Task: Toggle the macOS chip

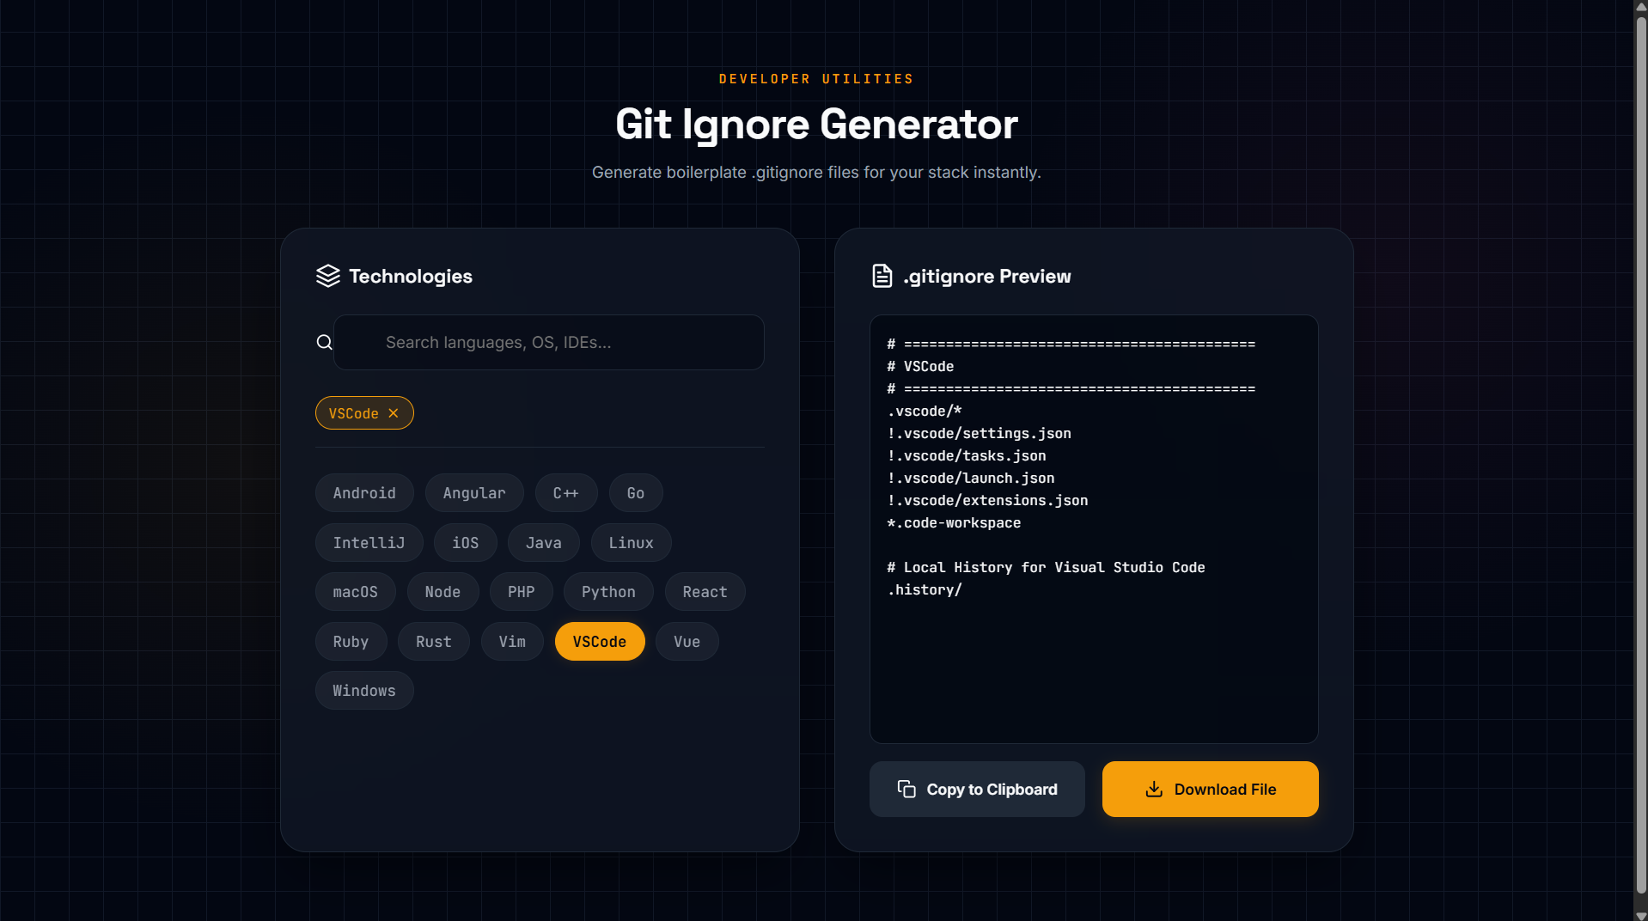Action: (355, 592)
